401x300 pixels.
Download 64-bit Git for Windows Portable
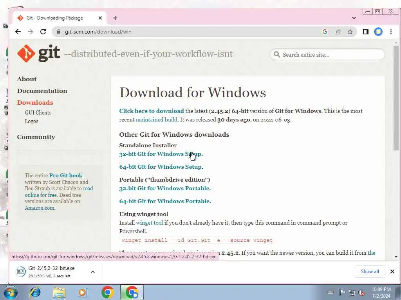165,201
